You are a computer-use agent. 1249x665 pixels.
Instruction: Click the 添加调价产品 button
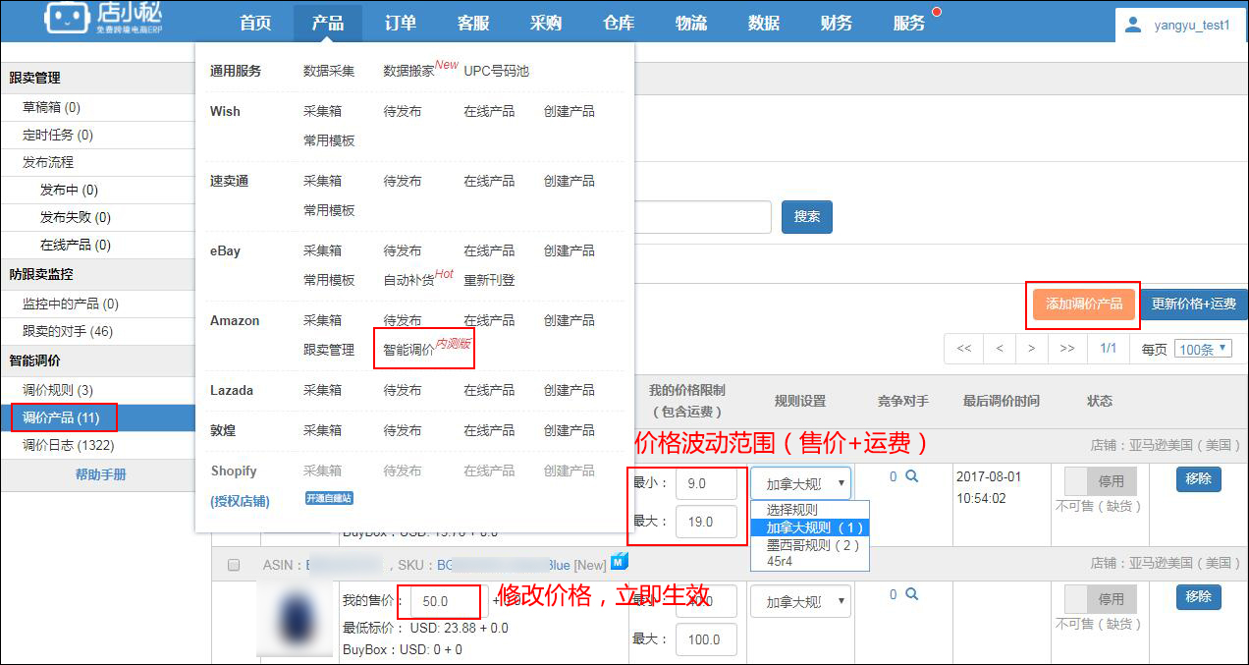tap(1084, 305)
